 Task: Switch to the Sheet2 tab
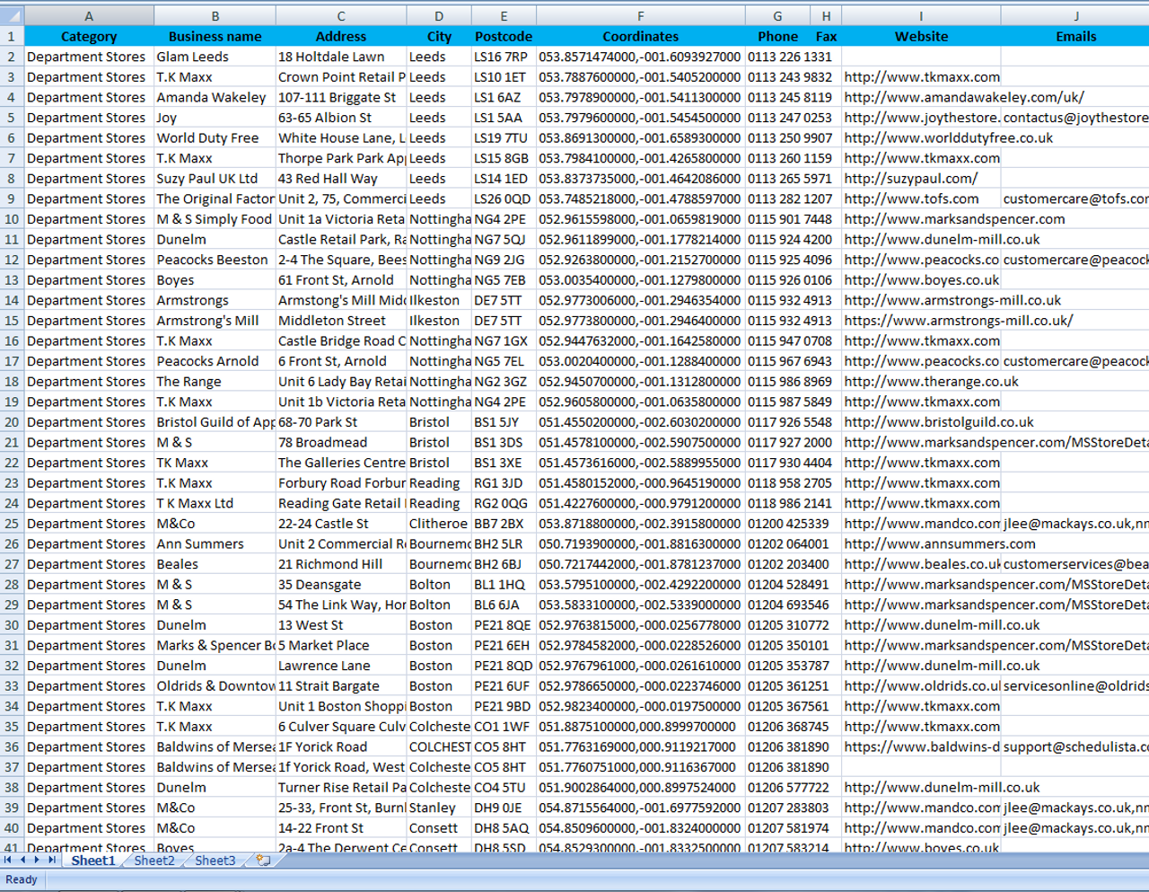point(154,861)
